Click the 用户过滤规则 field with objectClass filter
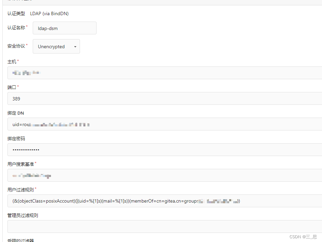The width and height of the screenshot is (322, 242). [x=164, y=201]
